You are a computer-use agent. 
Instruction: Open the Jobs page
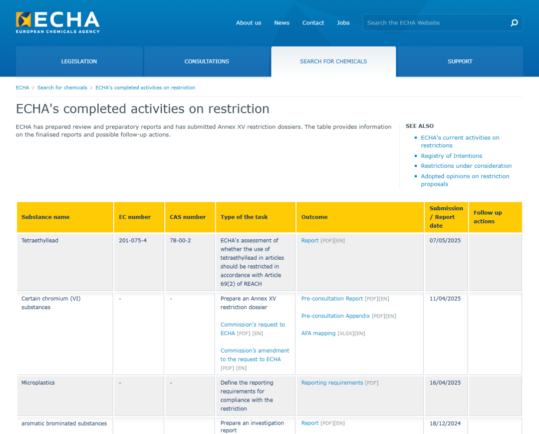pos(343,22)
